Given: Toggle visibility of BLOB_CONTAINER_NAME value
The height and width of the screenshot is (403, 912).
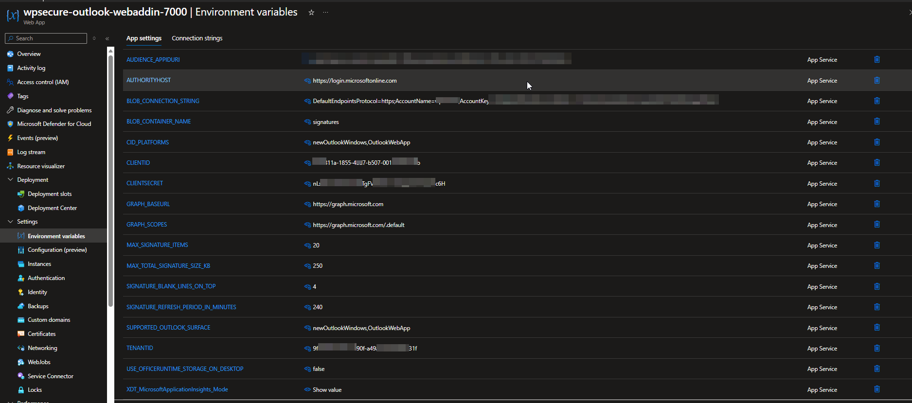Looking at the screenshot, I should coord(307,122).
